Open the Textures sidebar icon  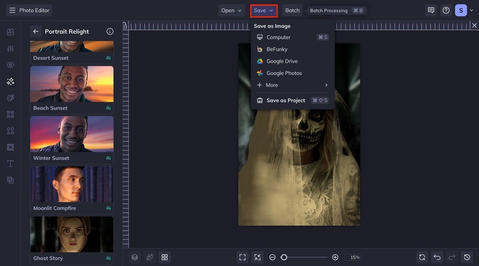point(10,180)
